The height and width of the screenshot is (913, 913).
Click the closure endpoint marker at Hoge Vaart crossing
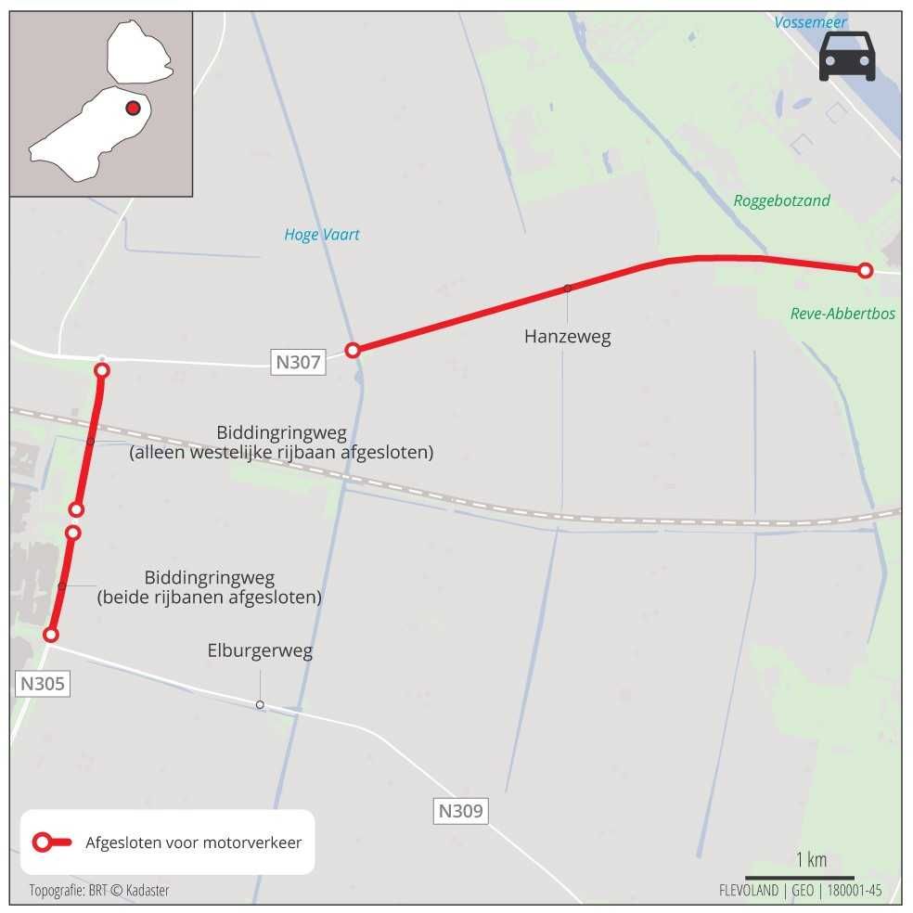click(x=353, y=350)
